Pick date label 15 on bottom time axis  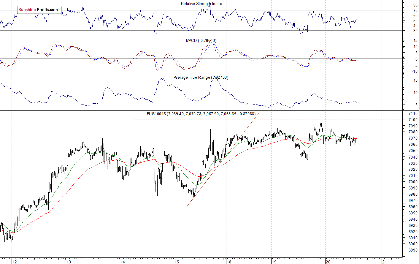pos(177,262)
